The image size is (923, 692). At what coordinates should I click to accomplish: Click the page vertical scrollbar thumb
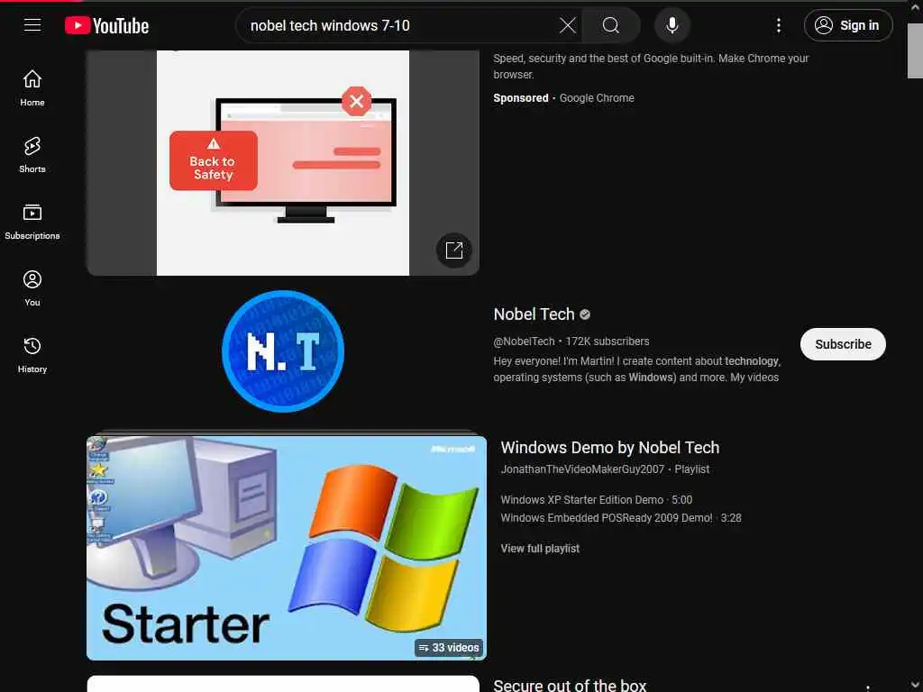click(915, 50)
